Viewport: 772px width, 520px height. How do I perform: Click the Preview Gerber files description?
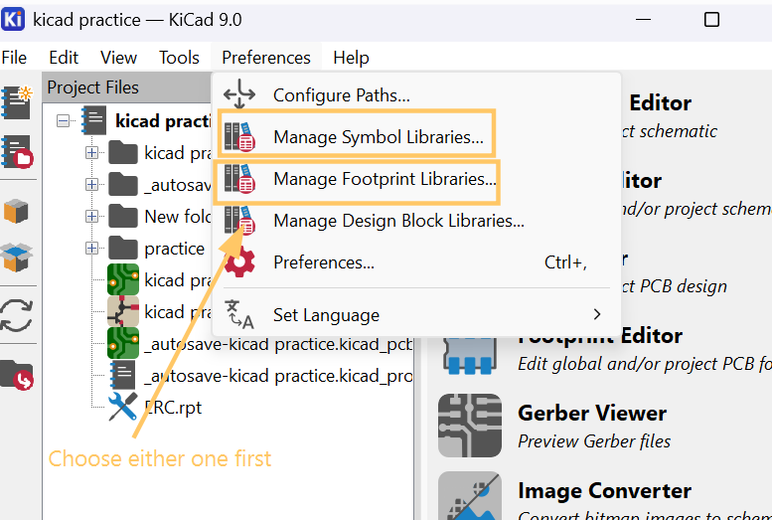[x=594, y=441]
